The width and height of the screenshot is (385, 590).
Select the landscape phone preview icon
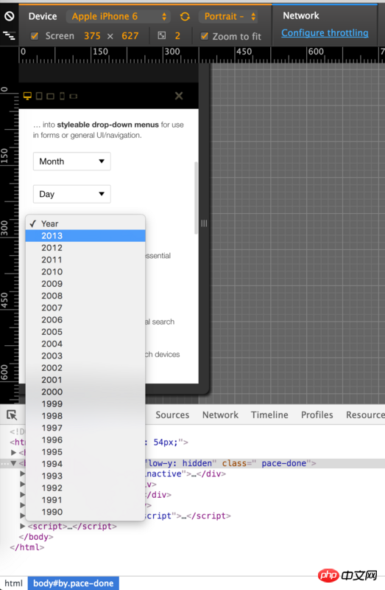tap(74, 97)
